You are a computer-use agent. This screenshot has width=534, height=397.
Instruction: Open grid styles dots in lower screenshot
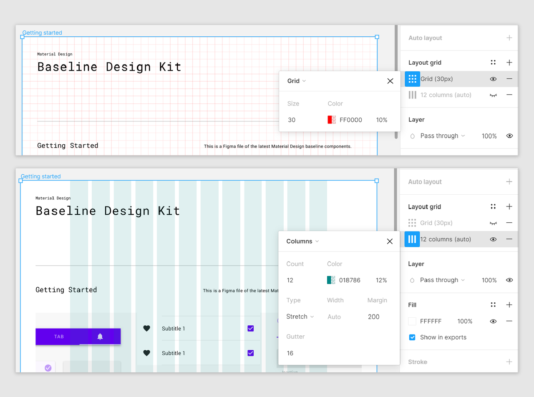[493, 206]
